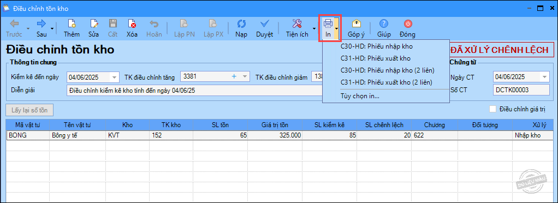Maximize the Điều chỉnh tồn kho window

[x=540, y=8]
